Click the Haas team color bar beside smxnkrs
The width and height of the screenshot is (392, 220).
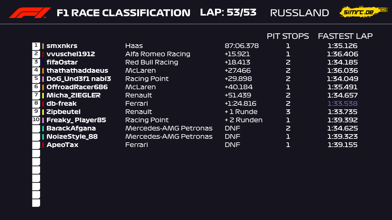click(x=43, y=46)
